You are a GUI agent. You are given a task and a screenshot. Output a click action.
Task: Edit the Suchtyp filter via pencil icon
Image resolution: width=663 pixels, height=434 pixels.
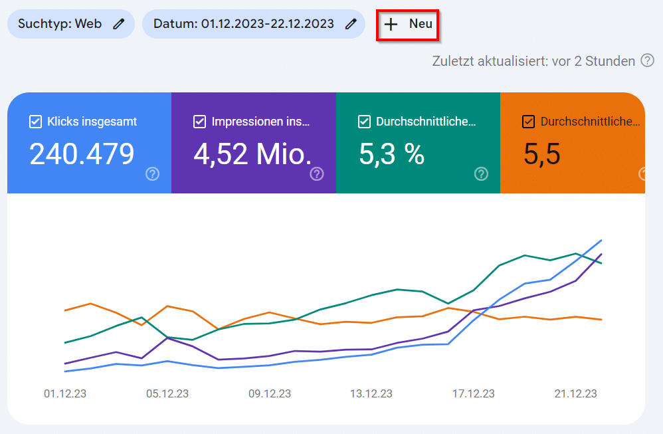click(119, 23)
